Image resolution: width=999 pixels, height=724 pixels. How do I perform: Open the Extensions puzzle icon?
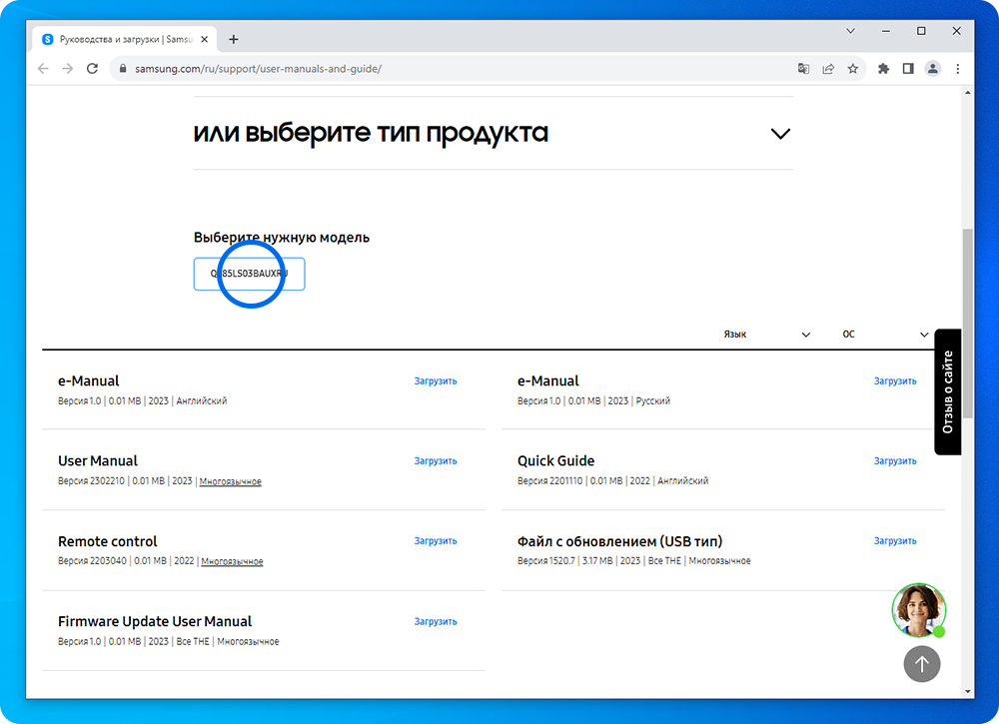(x=883, y=69)
